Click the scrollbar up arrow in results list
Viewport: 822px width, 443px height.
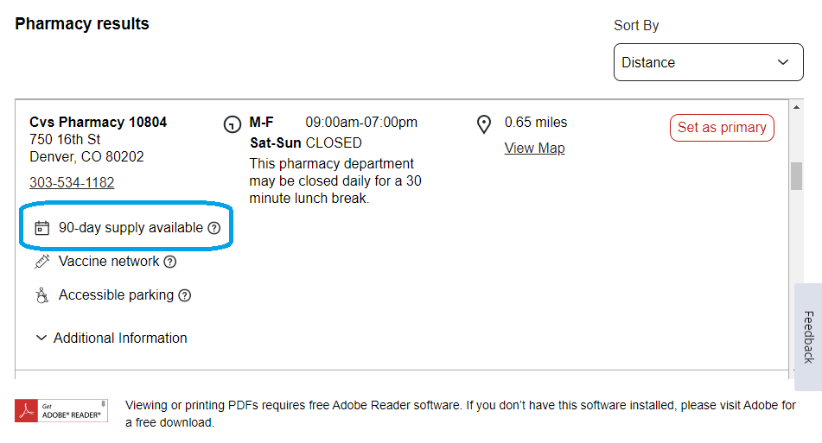point(796,107)
